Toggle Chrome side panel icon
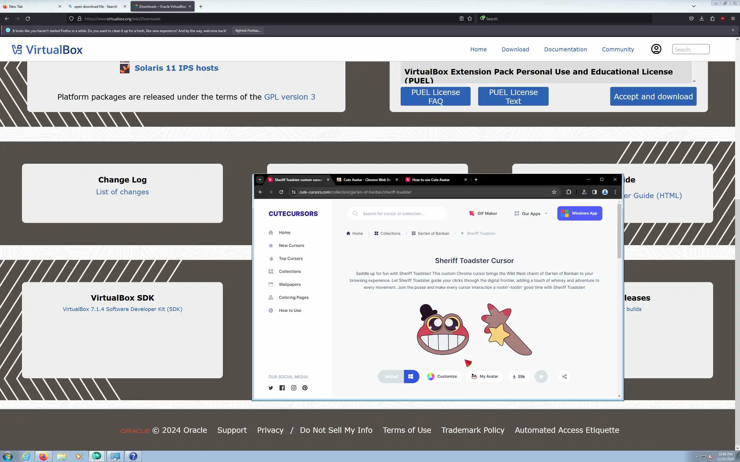Image resolution: width=740 pixels, height=462 pixels. pyautogui.click(x=594, y=192)
